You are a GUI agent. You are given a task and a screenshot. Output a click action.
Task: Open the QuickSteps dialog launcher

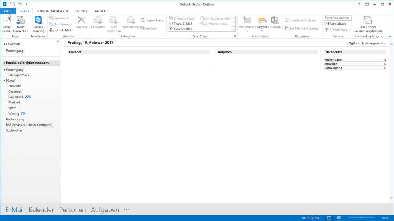[x=236, y=36]
